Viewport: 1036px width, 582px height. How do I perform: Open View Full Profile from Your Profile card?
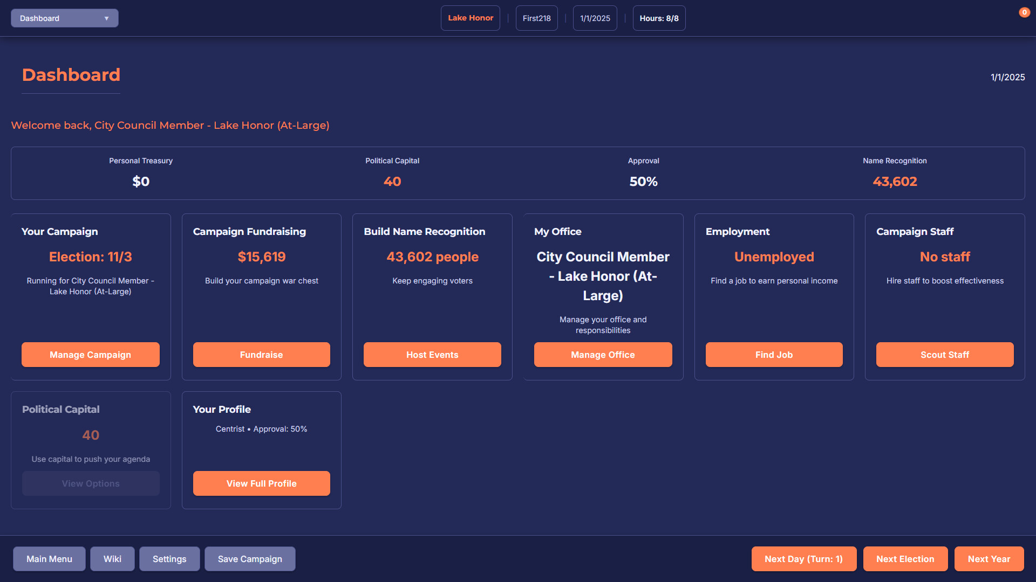click(261, 483)
